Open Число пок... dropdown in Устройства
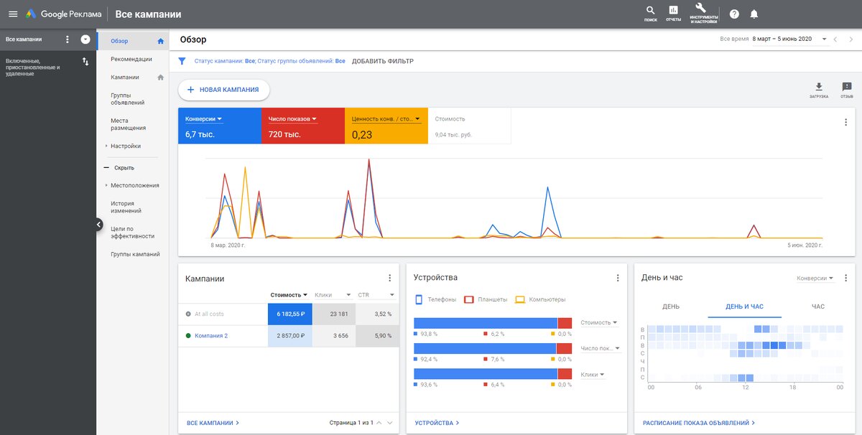This screenshot has width=862, height=435. [x=600, y=348]
